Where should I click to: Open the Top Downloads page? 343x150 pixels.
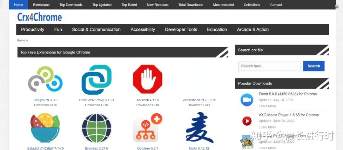pos(71,4)
